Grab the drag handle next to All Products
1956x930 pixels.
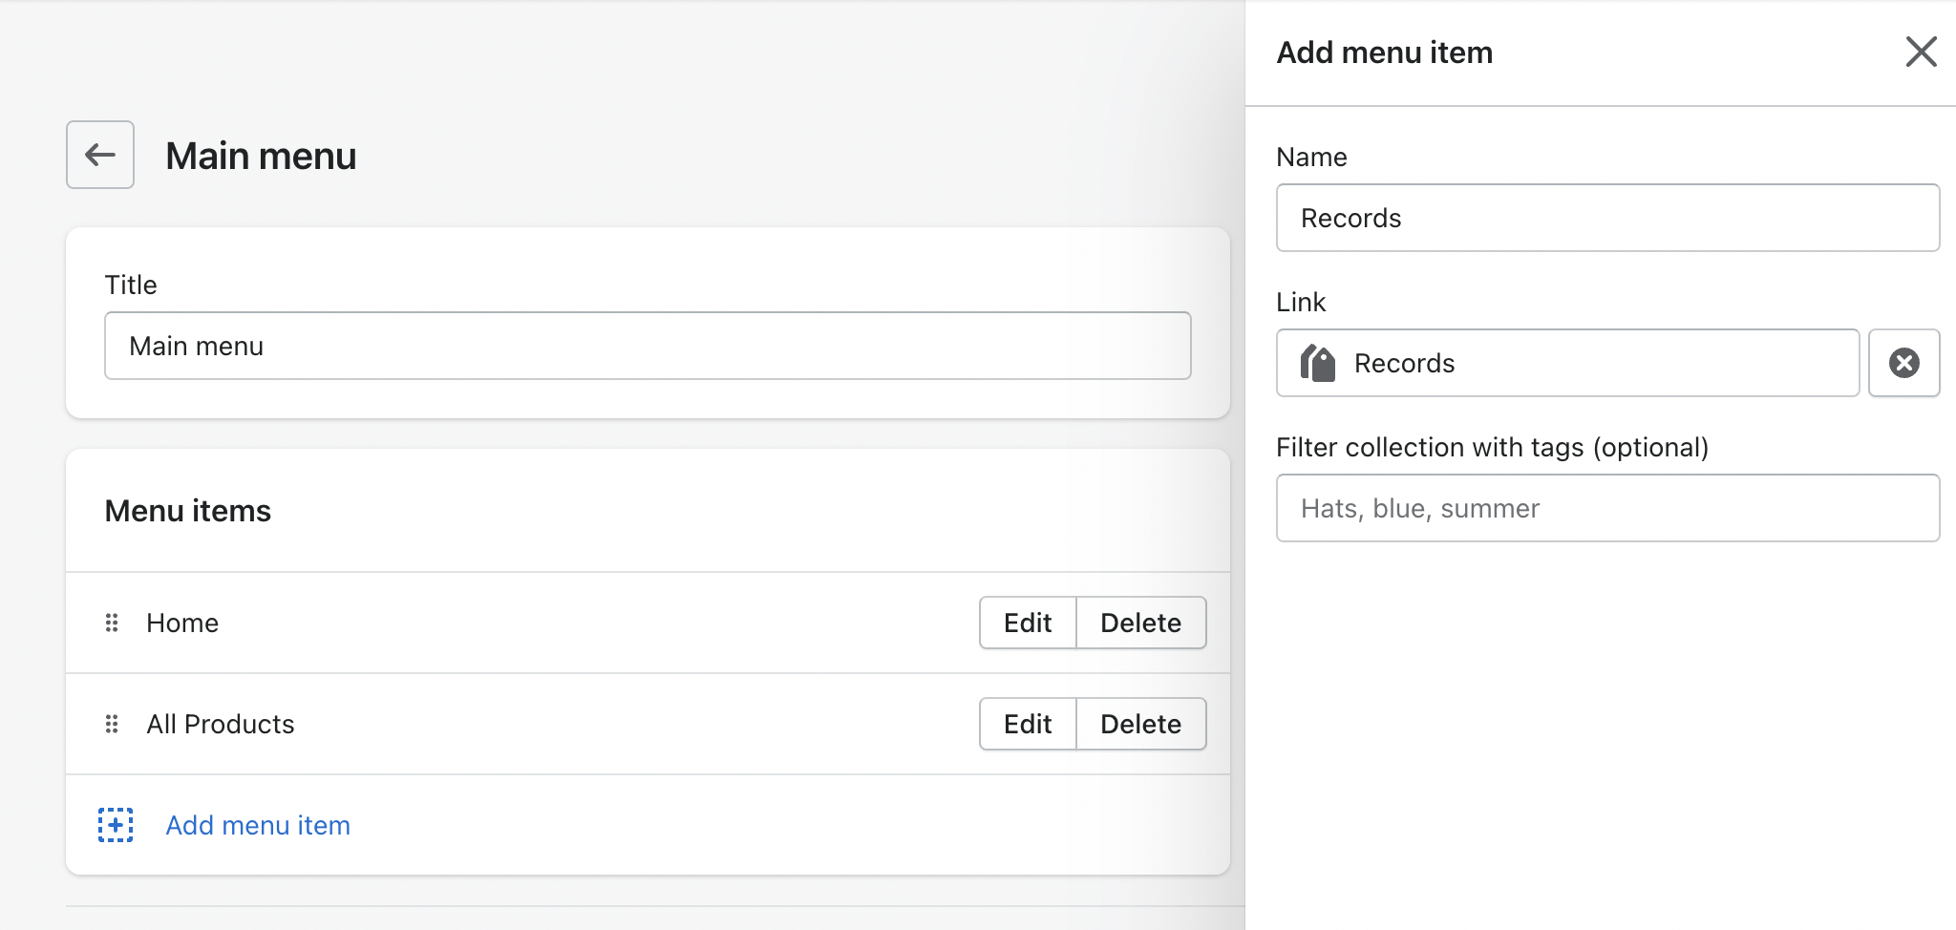coord(112,724)
